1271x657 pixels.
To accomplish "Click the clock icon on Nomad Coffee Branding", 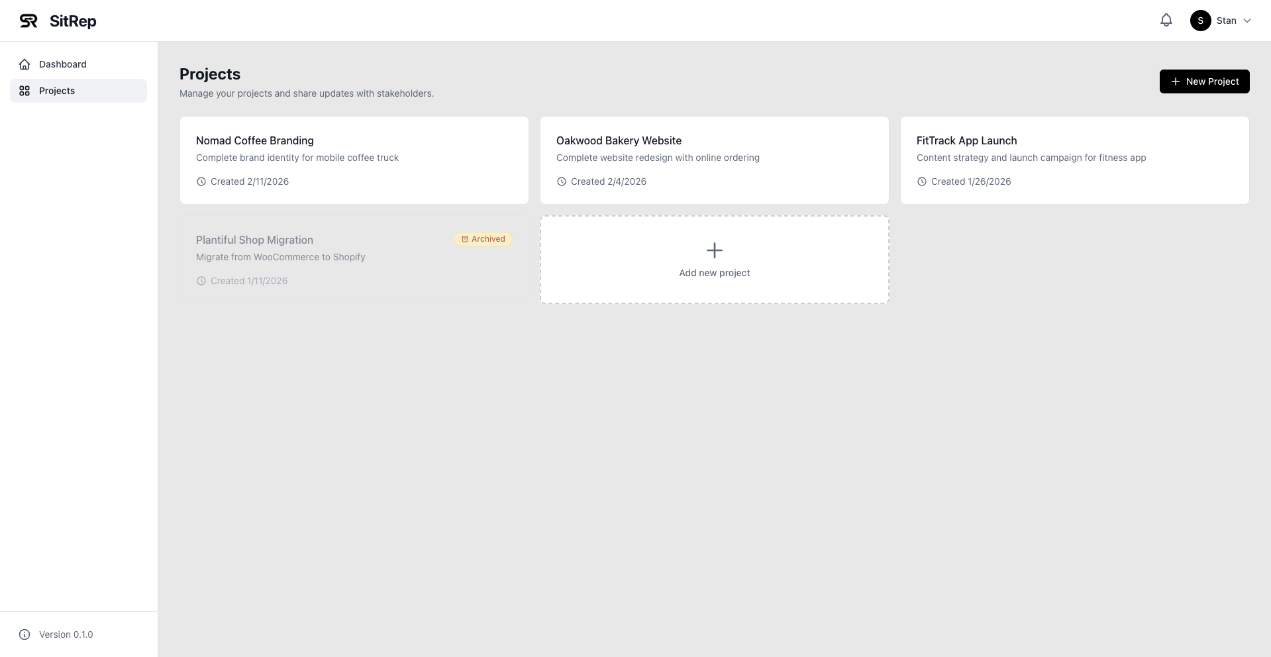I will click(201, 181).
